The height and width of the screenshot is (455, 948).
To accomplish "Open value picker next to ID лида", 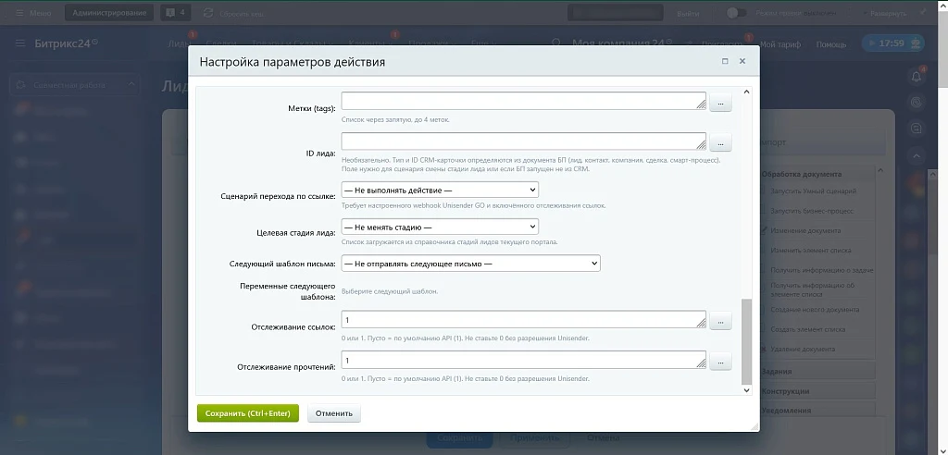I will [x=720, y=143].
